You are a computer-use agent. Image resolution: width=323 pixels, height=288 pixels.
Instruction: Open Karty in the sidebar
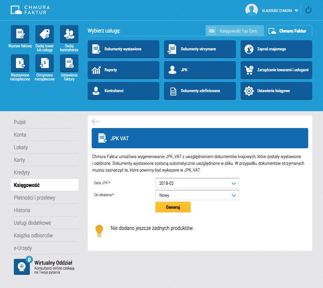(x=45, y=160)
